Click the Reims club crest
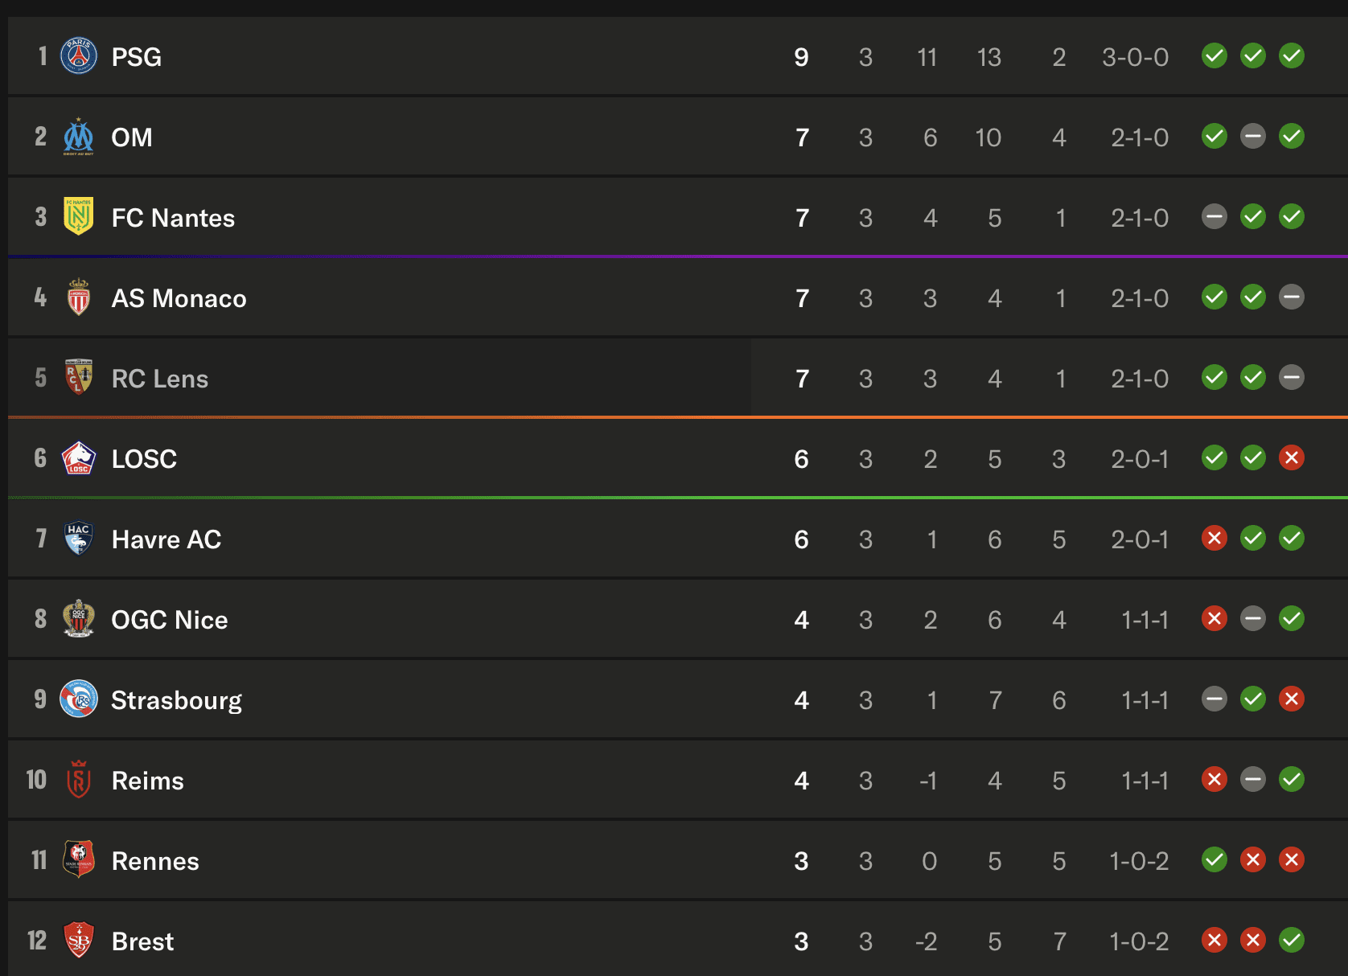Viewport: 1348px width, 976px height. tap(79, 779)
